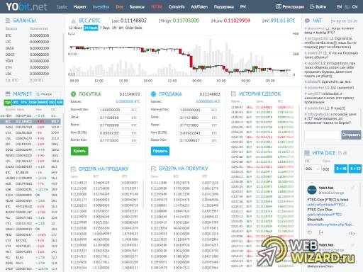The image size is (363, 272).
Task: Select the RUR market tab
Action: pyautogui.click(x=60, y=103)
